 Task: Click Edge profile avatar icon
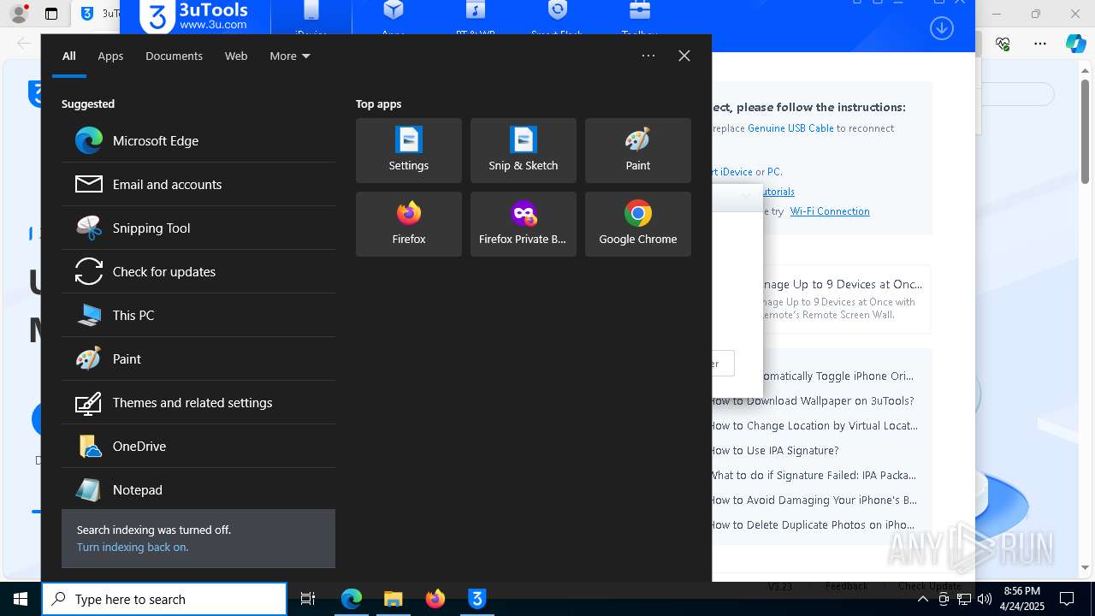tap(19, 14)
